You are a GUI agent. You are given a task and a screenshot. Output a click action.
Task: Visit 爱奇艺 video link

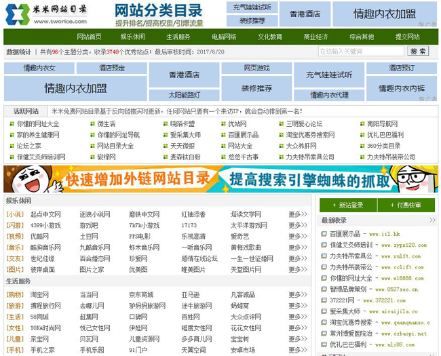pos(240,236)
